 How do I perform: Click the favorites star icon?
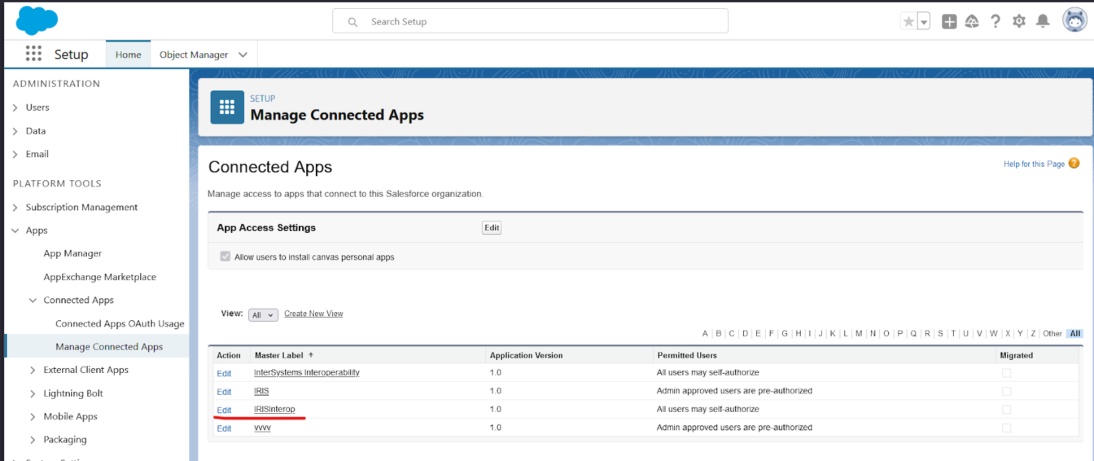point(908,22)
